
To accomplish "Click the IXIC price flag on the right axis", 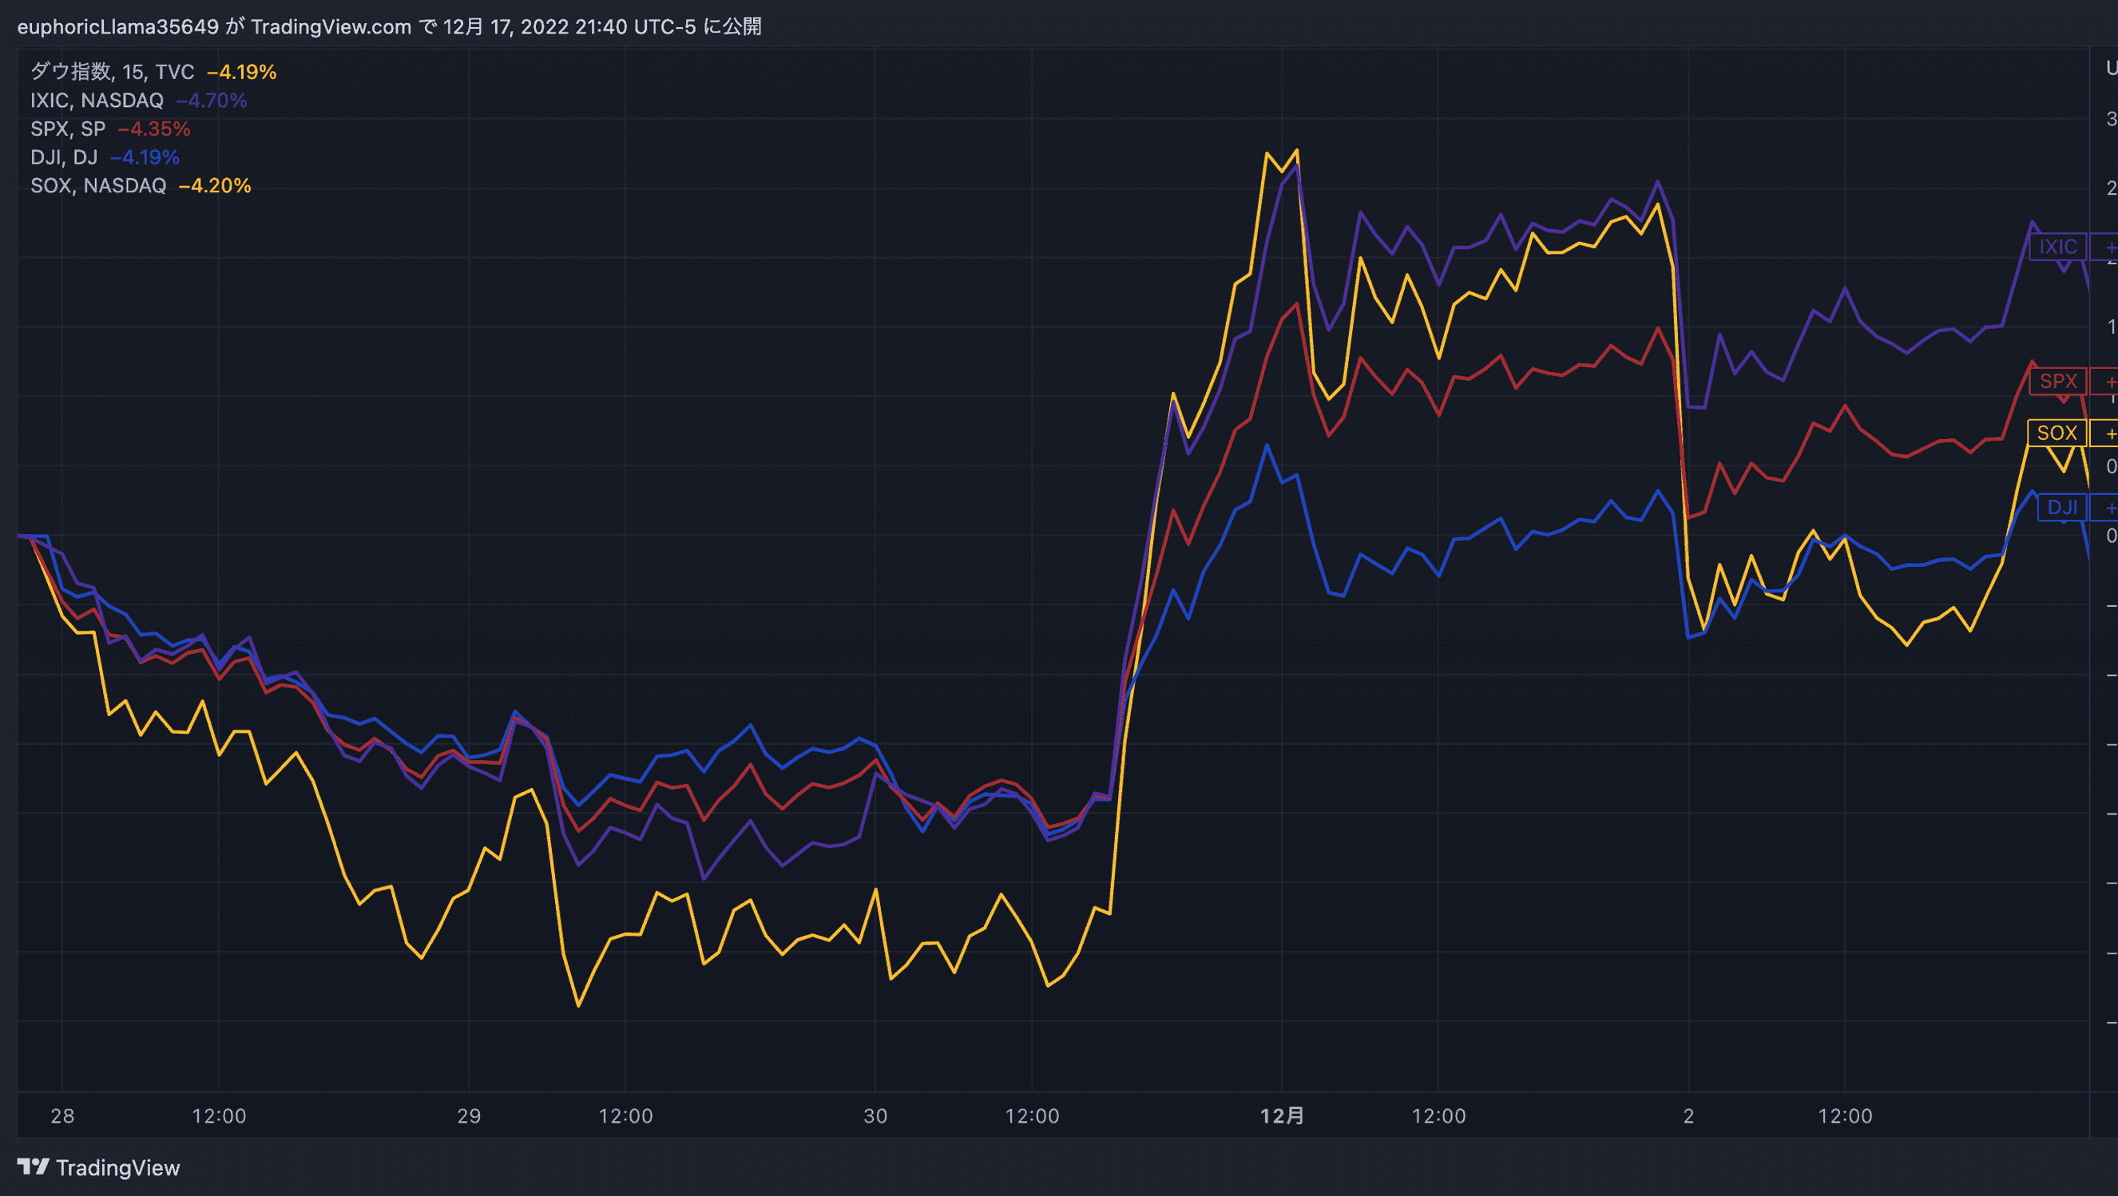I will [x=2057, y=247].
